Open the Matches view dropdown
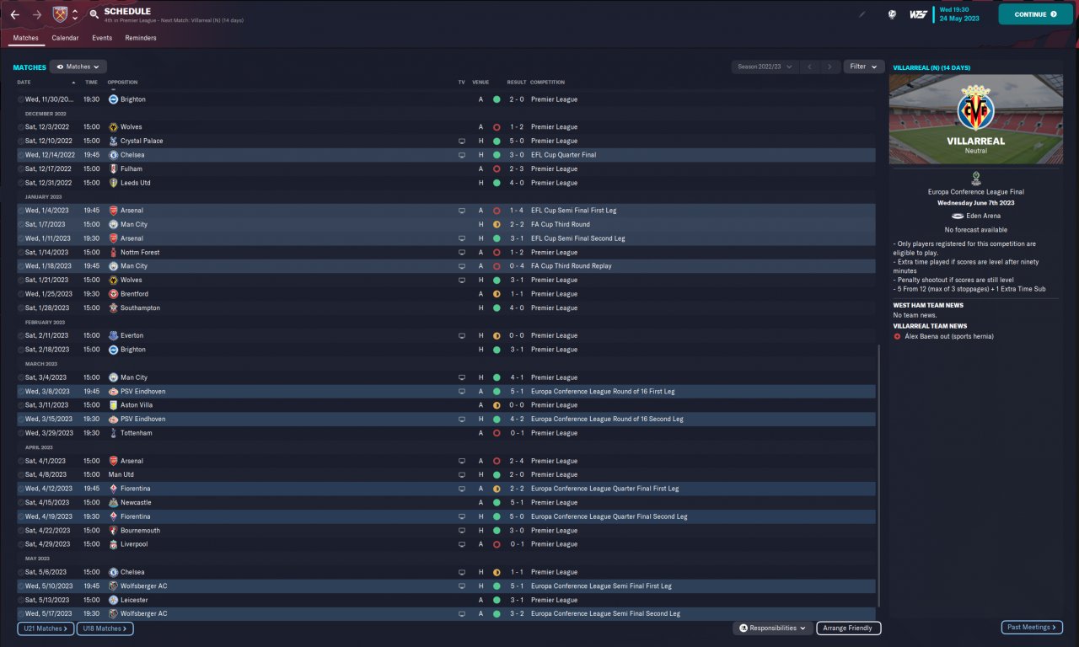The height and width of the screenshot is (647, 1079). coord(78,67)
